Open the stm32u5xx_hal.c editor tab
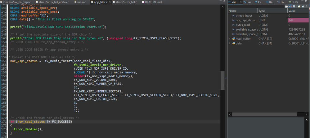 pos(124,2)
